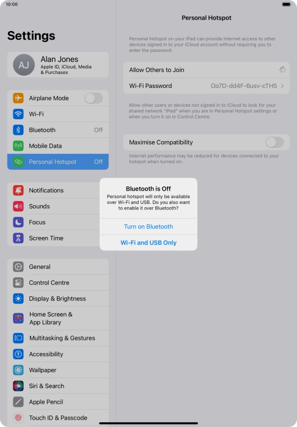Open the Bluetooth icon in sidebar
The height and width of the screenshot is (427, 297).
[x=18, y=130]
